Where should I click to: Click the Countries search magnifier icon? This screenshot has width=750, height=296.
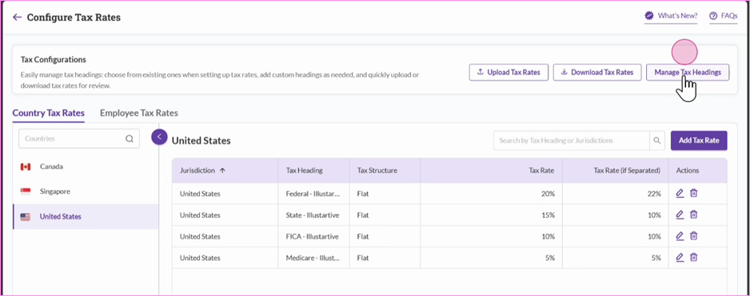[130, 139]
